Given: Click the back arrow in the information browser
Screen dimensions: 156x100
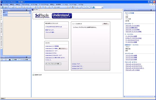Looking at the screenshot, I should tap(2, 60).
